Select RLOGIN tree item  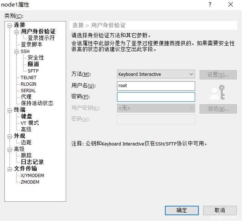29,84
